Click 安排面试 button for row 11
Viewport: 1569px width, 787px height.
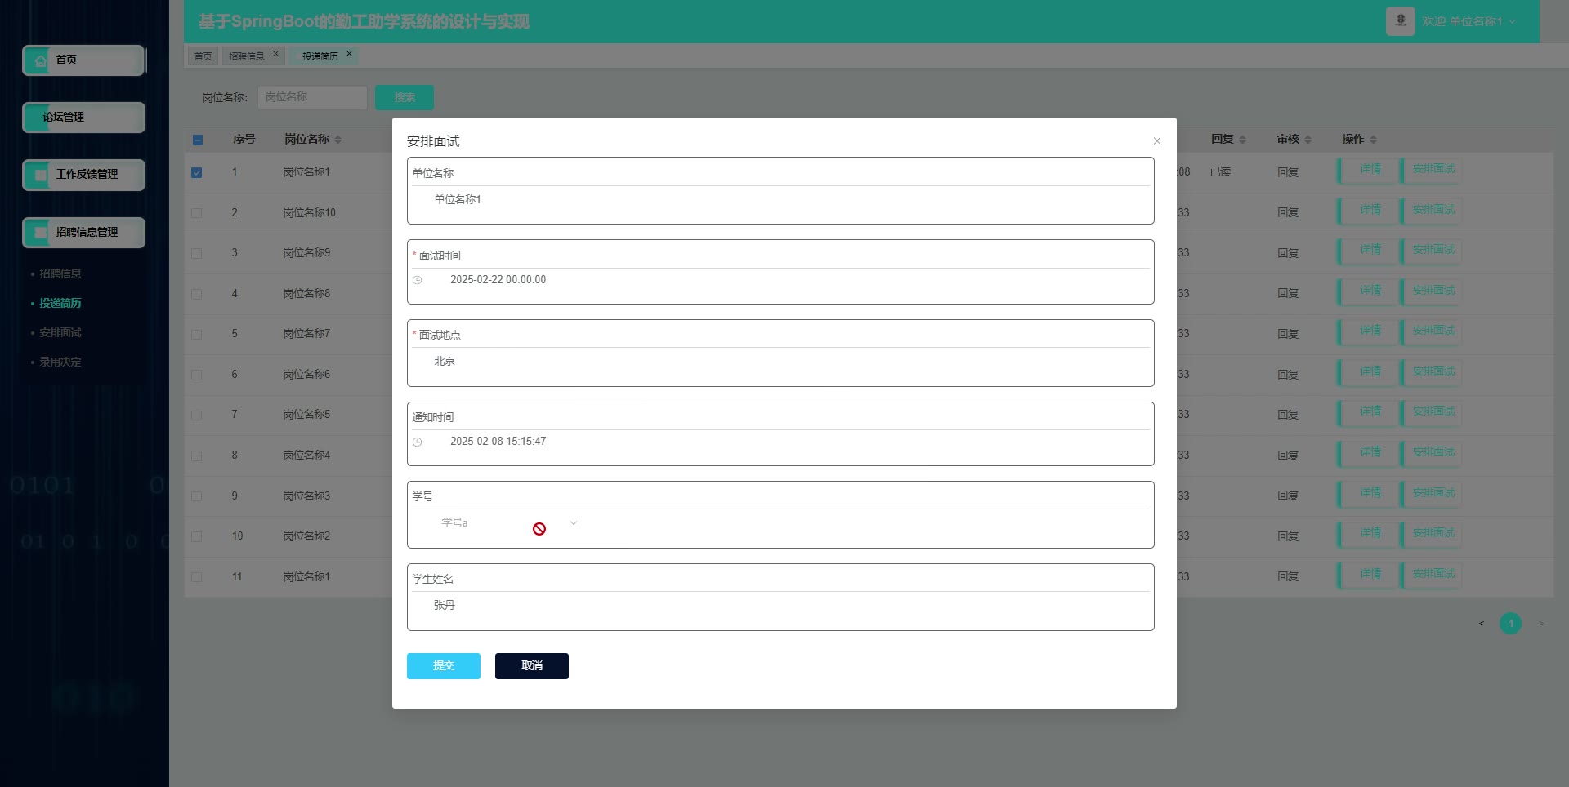pyautogui.click(x=1433, y=575)
